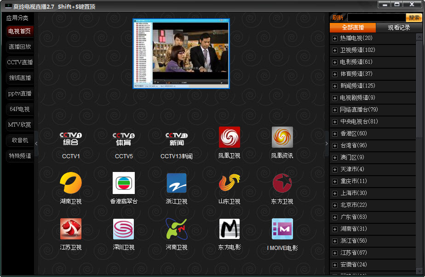The width and height of the screenshot is (425, 277).
Task: Select the 浙江卫视 channel icon
Action: [x=177, y=183]
